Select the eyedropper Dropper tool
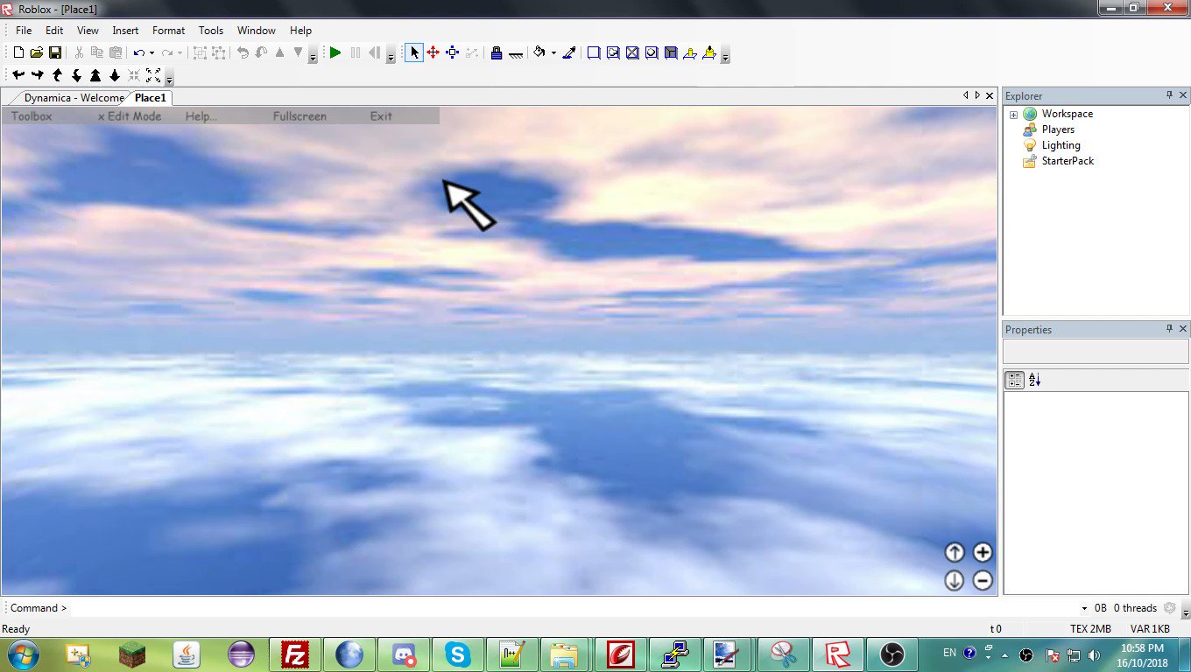 coord(568,52)
